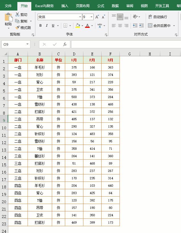Toggle Bold formatting
The height and width of the screenshot is (233, 181).
40,26
